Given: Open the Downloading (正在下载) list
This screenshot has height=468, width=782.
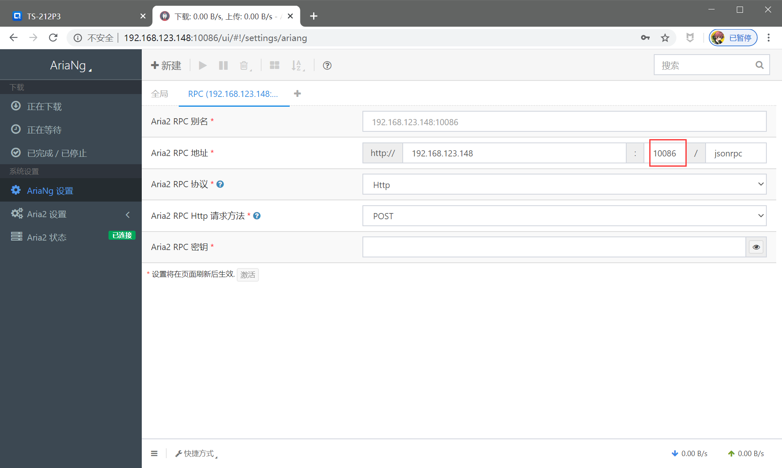Looking at the screenshot, I should pyautogui.click(x=71, y=106).
